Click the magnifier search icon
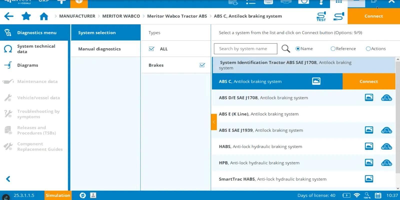 [286, 49]
